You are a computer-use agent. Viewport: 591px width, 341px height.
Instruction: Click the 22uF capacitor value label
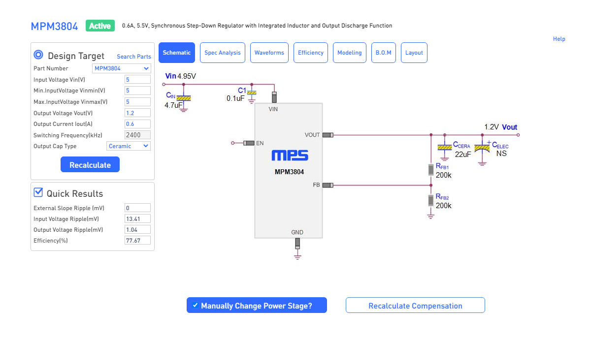click(x=463, y=154)
